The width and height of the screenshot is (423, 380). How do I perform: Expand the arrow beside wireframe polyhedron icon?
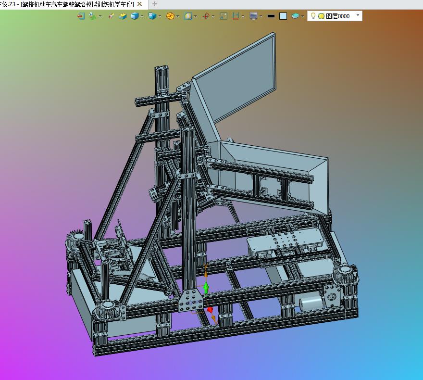(177, 16)
